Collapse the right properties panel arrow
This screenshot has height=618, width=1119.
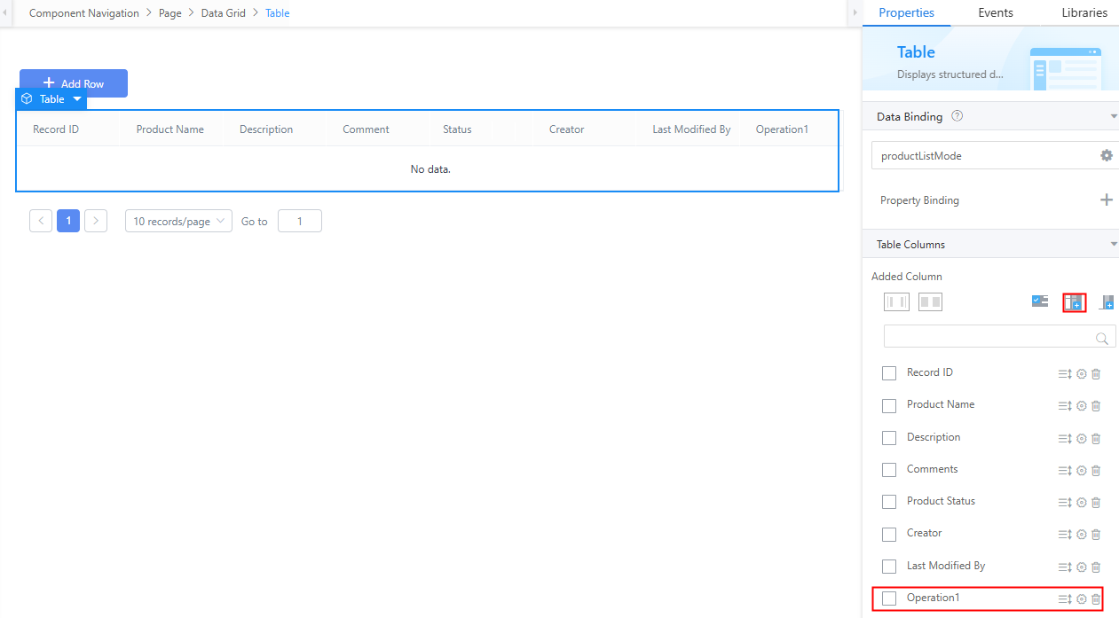tap(854, 12)
